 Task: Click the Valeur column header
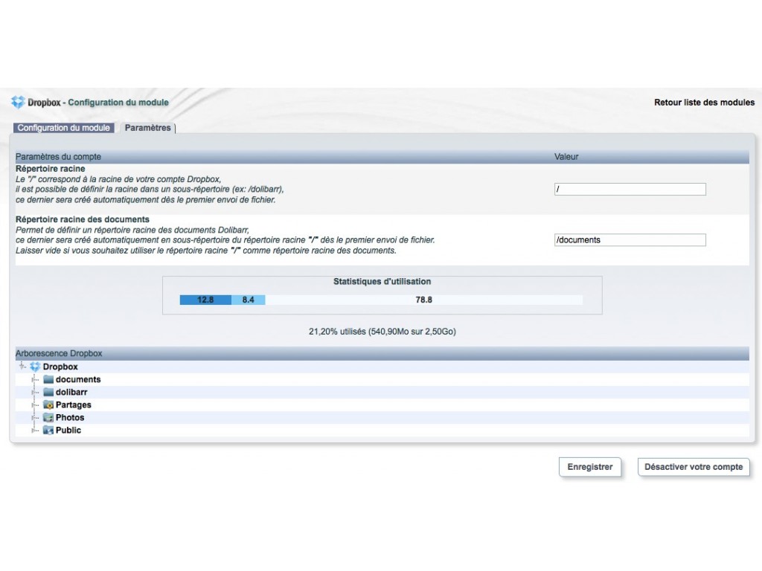pyautogui.click(x=566, y=157)
